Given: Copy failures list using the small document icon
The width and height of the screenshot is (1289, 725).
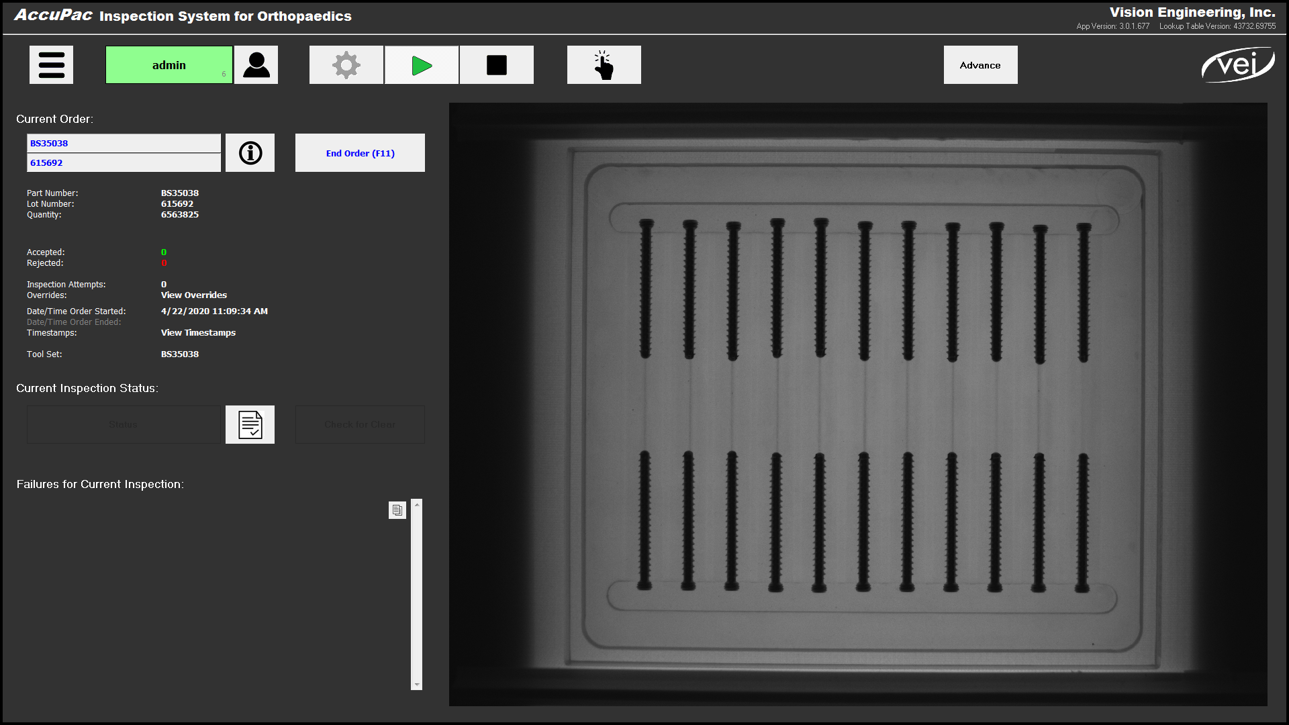Looking at the screenshot, I should [x=397, y=510].
